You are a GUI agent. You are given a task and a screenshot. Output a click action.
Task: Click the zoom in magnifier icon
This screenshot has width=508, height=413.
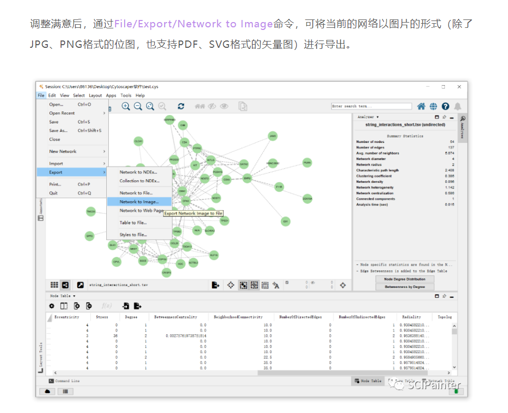coord(126,106)
